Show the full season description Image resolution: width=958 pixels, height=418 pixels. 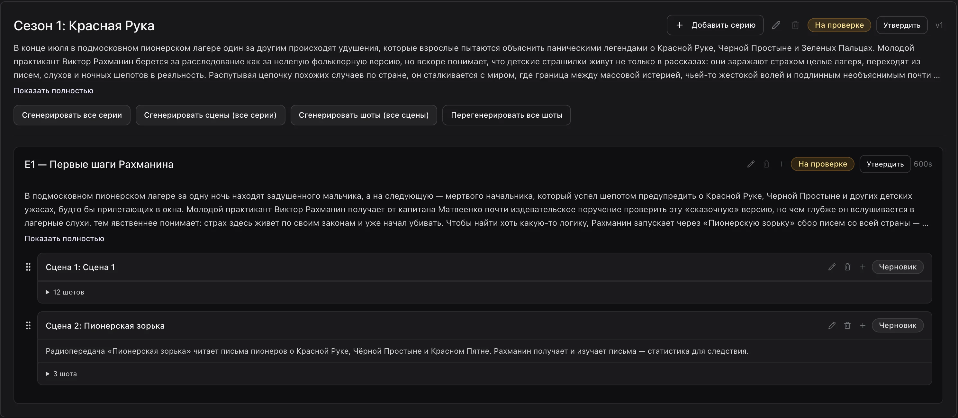coord(54,90)
